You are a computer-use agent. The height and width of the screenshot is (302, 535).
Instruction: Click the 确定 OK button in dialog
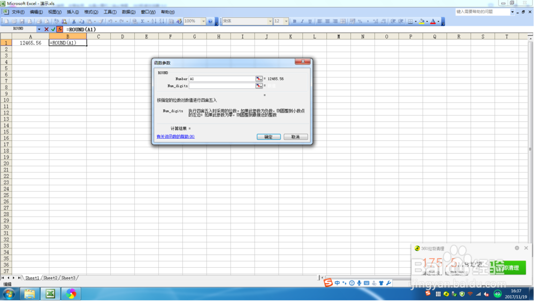[x=269, y=137]
